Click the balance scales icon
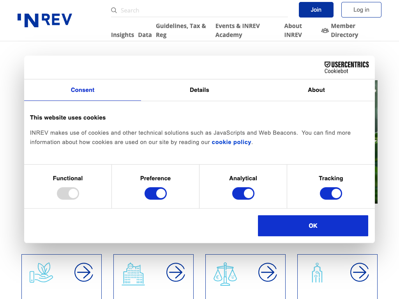This screenshot has height=299, width=399. (x=225, y=274)
